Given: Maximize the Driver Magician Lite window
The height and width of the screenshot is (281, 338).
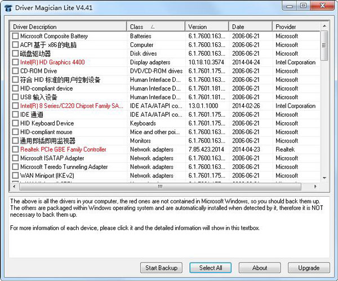Looking at the screenshot, I should coord(303,6).
